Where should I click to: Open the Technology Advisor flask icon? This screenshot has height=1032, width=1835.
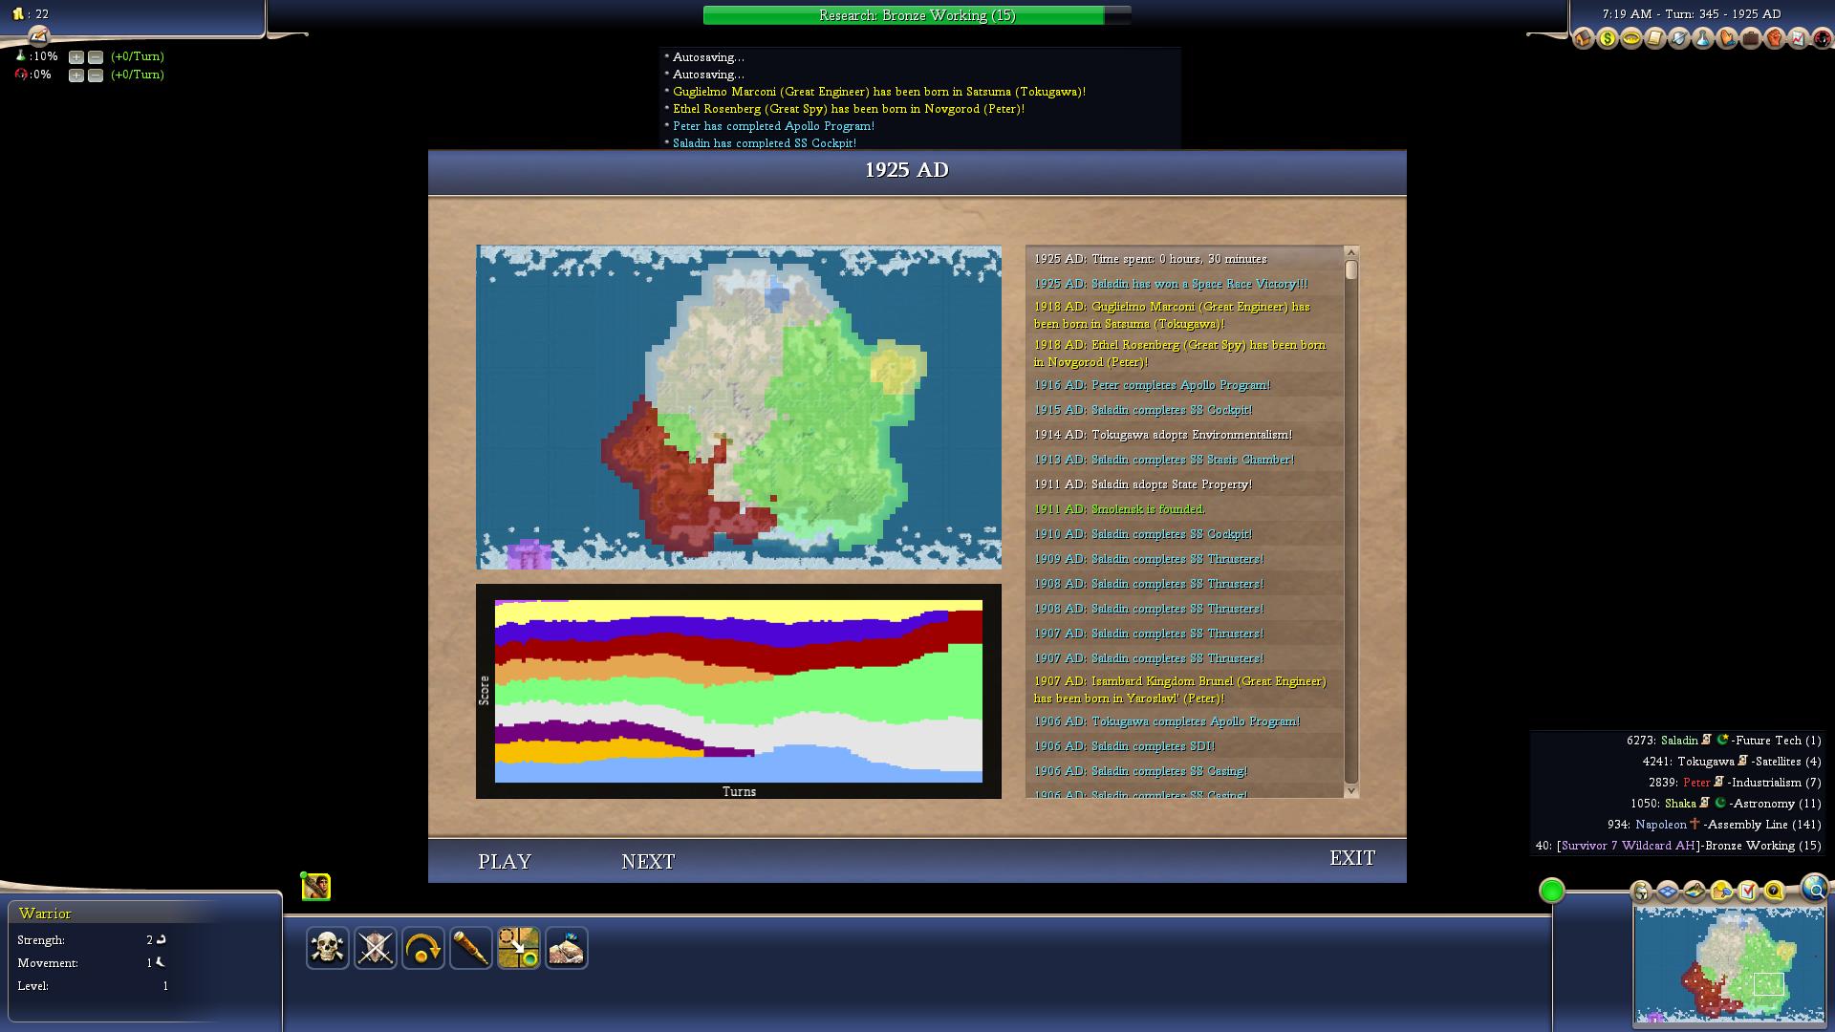(1703, 38)
